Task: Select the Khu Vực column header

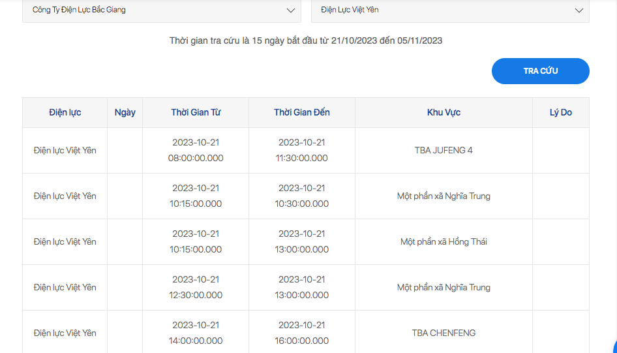Action: [444, 112]
